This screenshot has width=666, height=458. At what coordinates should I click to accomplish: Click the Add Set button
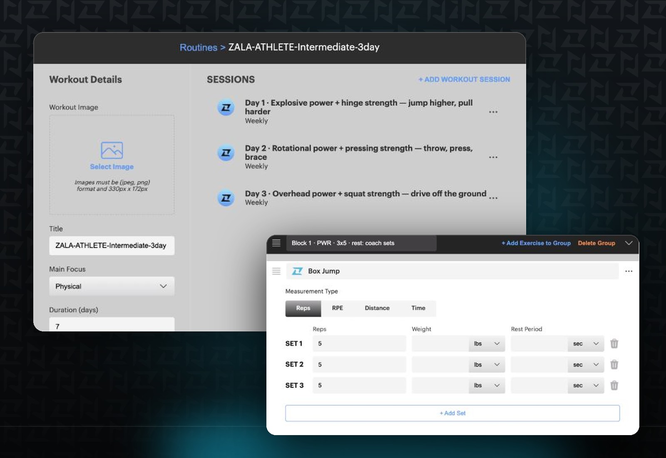(x=452, y=413)
